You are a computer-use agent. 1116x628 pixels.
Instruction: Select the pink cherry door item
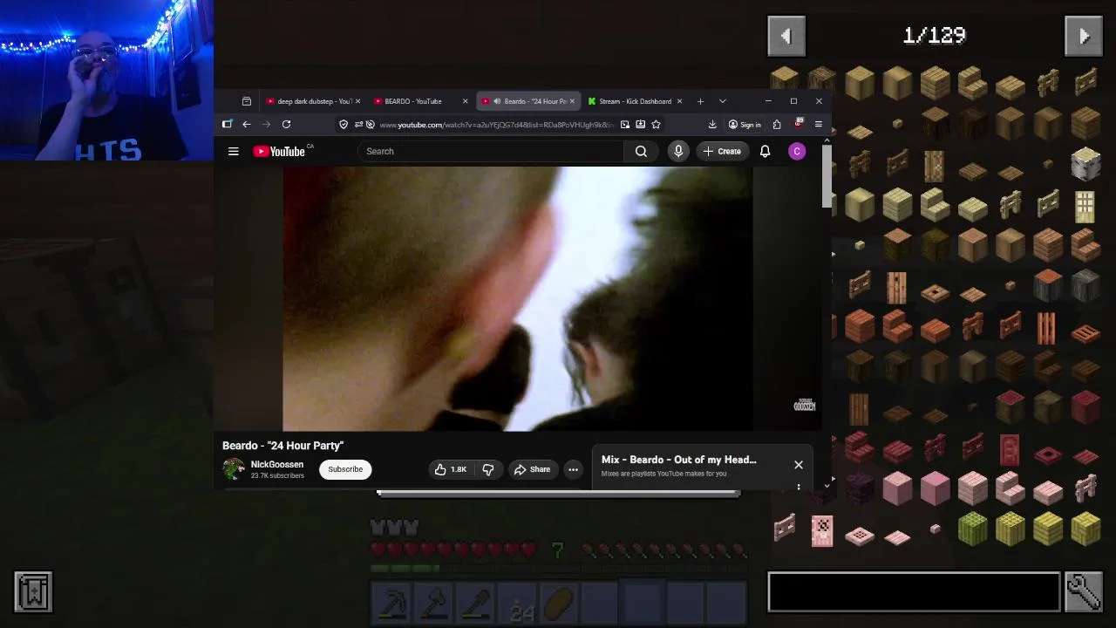coord(821,531)
